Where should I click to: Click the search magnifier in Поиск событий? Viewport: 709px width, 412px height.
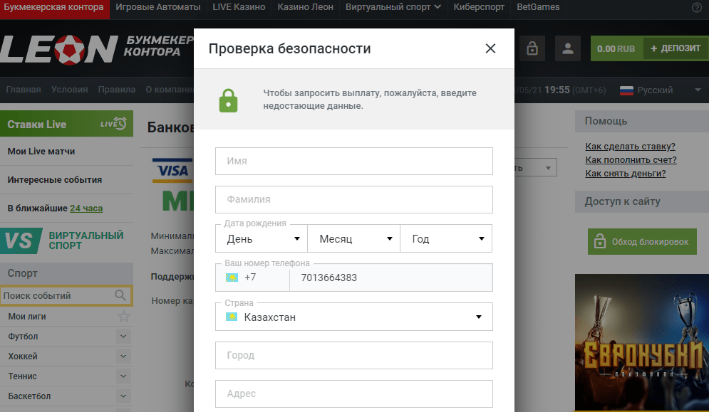pos(121,295)
